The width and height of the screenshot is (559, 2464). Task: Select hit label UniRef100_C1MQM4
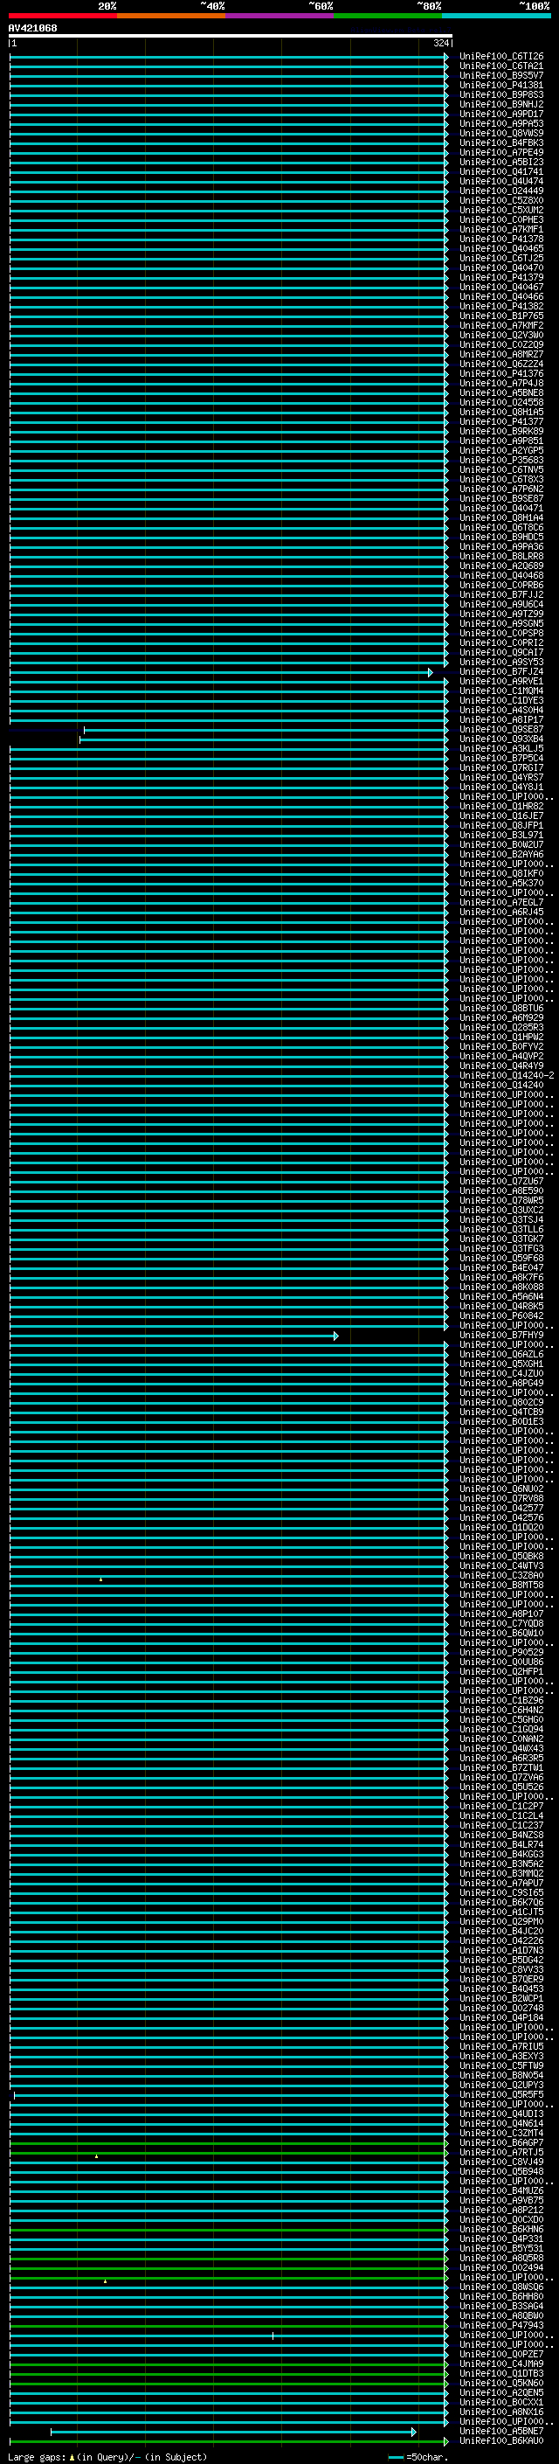pos(500,691)
